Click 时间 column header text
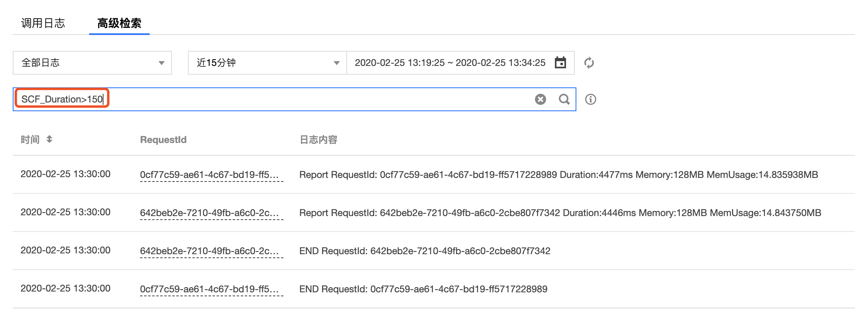This screenshot has height=309, width=855. click(30, 140)
